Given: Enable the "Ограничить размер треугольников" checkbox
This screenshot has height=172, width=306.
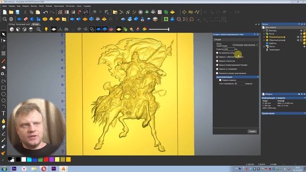Looking at the screenshot, I should pos(217,73).
